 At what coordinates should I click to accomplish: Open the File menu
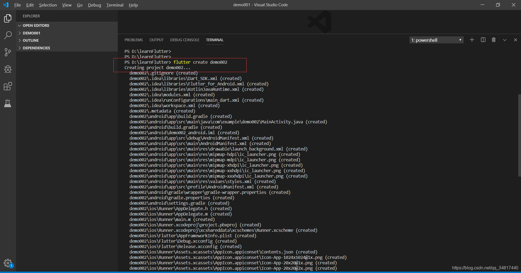[x=18, y=5]
